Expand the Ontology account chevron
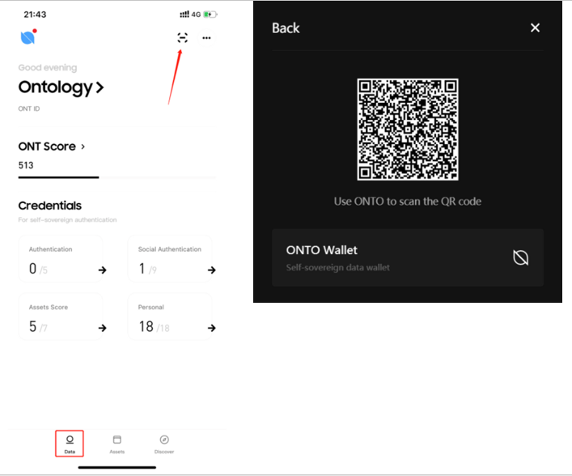572x476 pixels. pyautogui.click(x=100, y=87)
